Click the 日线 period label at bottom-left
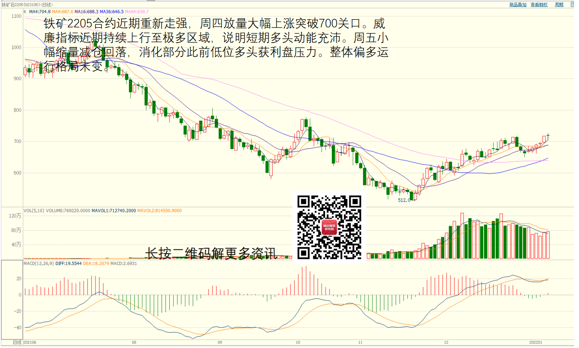Screen dimensions: 579x348 pyautogui.click(x=17, y=342)
